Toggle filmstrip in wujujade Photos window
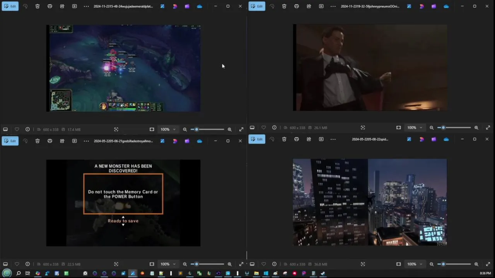The height and width of the screenshot is (278, 495). (5, 129)
